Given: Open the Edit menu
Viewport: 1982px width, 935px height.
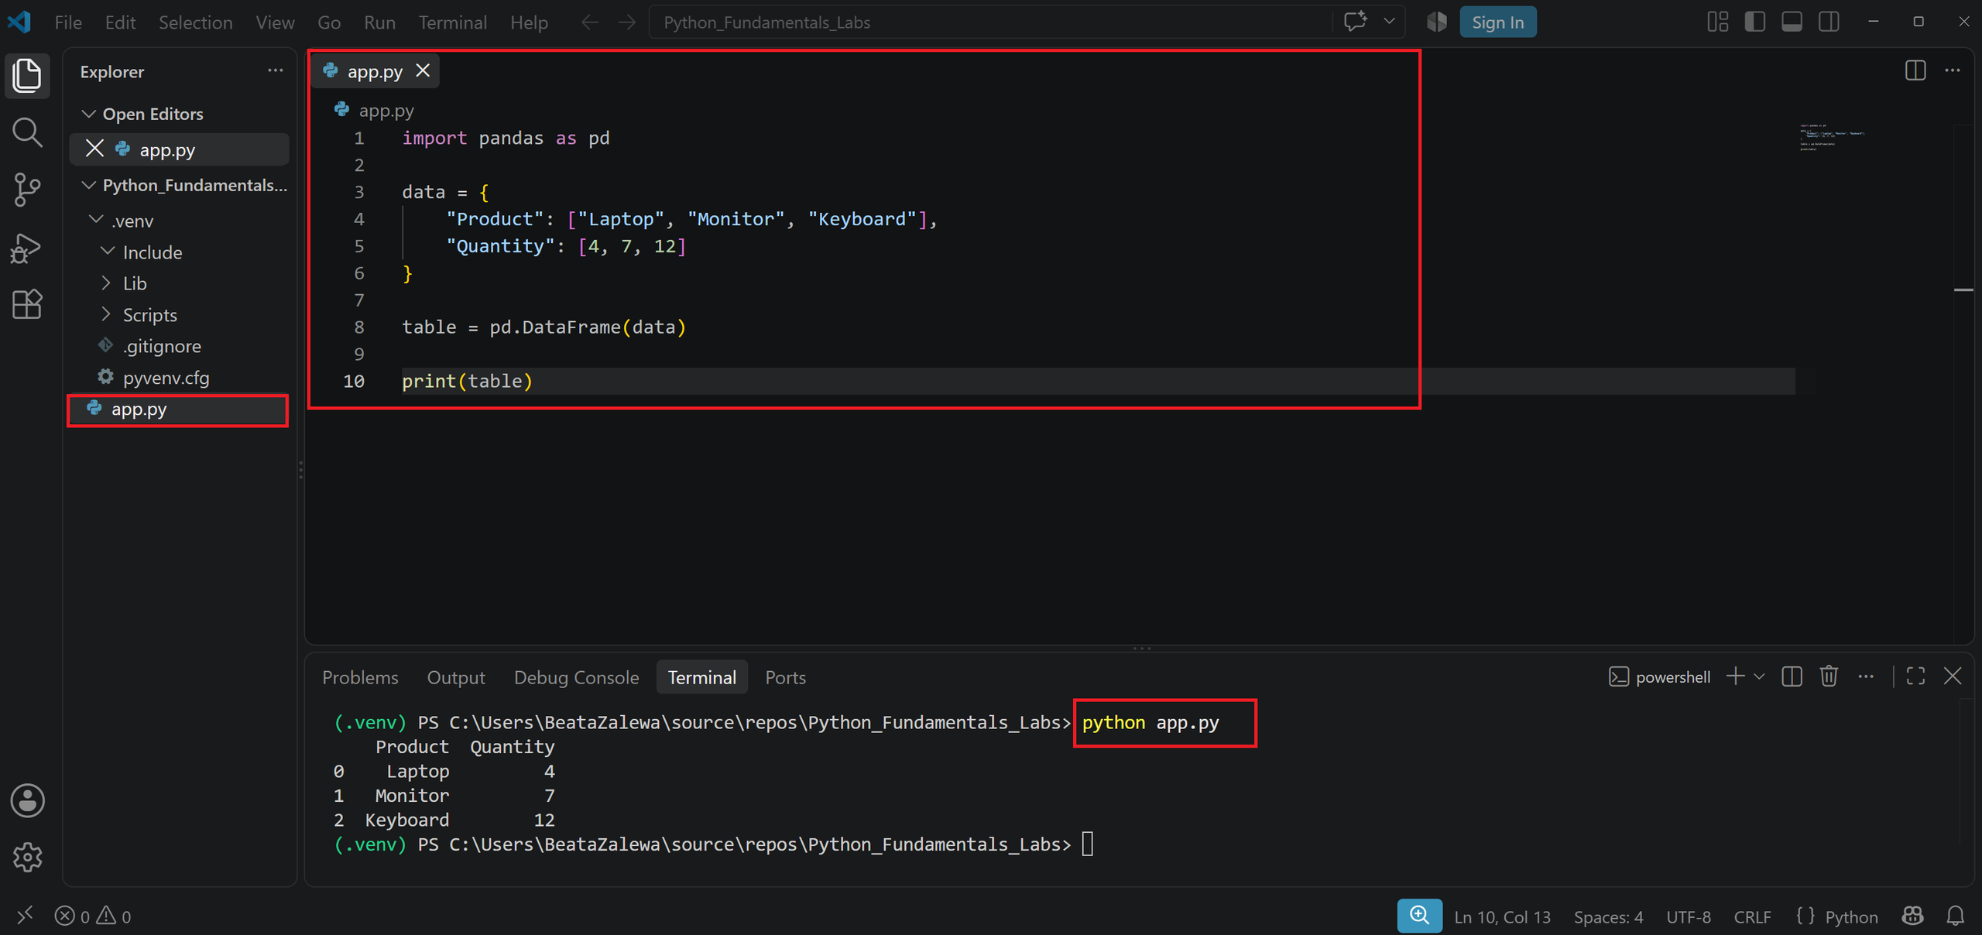Looking at the screenshot, I should (120, 22).
